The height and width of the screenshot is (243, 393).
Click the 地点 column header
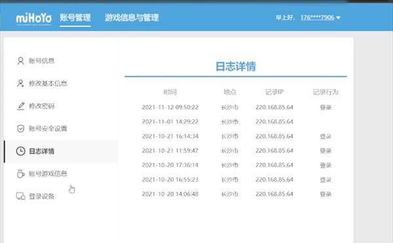230,92
